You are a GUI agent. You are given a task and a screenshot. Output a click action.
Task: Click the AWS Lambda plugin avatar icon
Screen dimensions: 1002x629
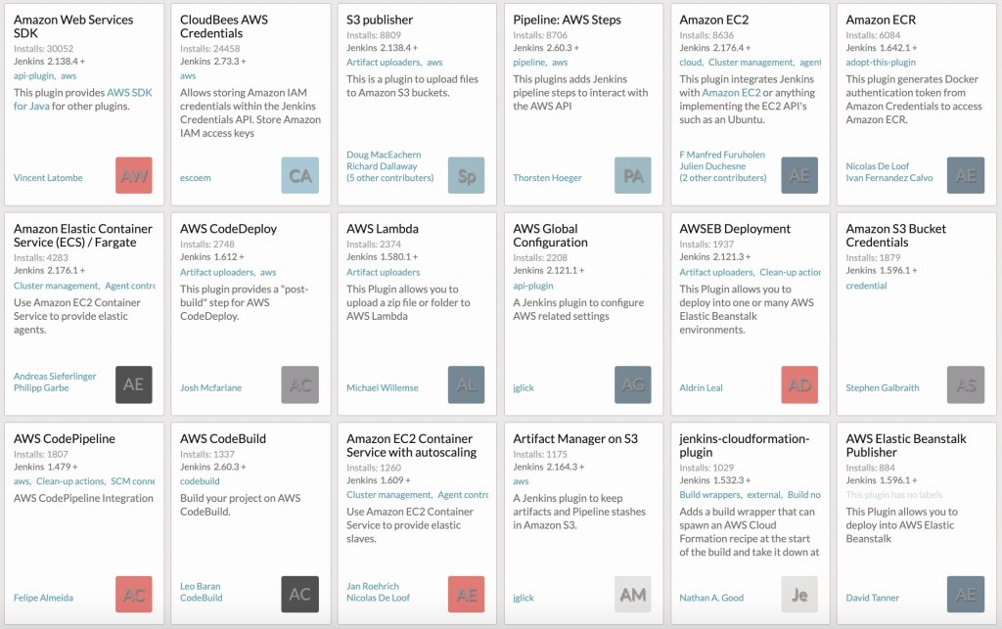466,384
